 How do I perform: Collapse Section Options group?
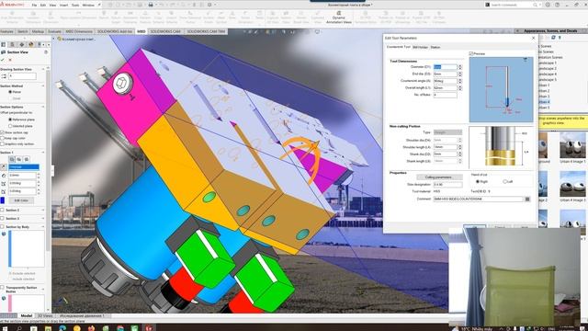pos(43,107)
